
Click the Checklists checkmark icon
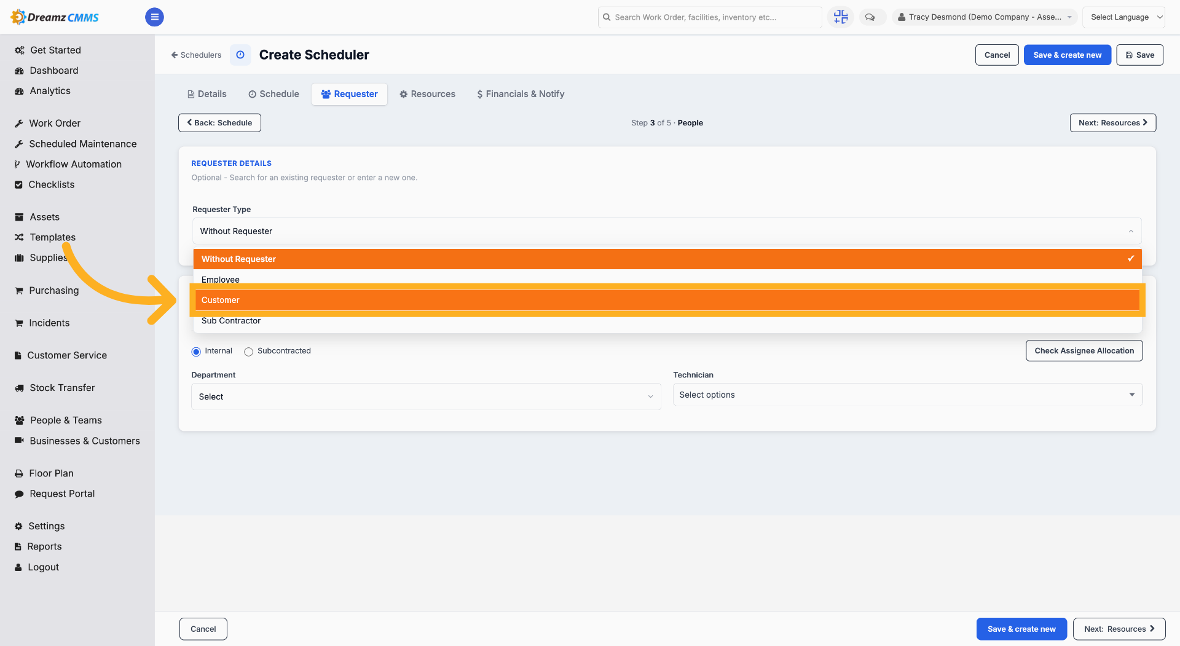(x=18, y=184)
